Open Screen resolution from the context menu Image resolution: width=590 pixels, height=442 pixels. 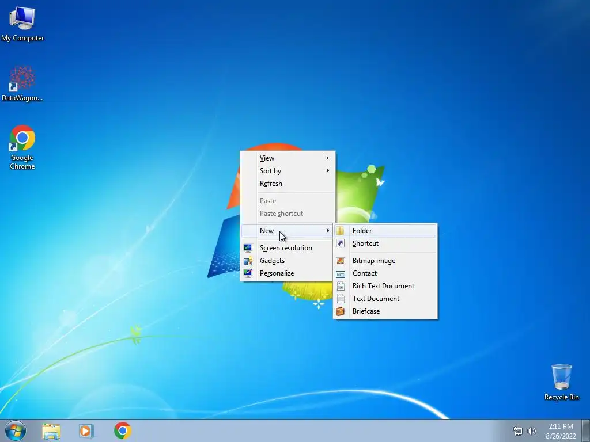point(288,248)
